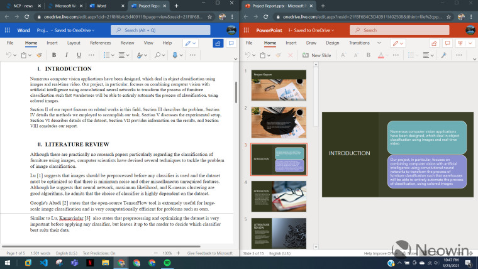The height and width of the screenshot is (269, 478).
Task: Click Format Painter in the Word toolbar
Action: 39,55
